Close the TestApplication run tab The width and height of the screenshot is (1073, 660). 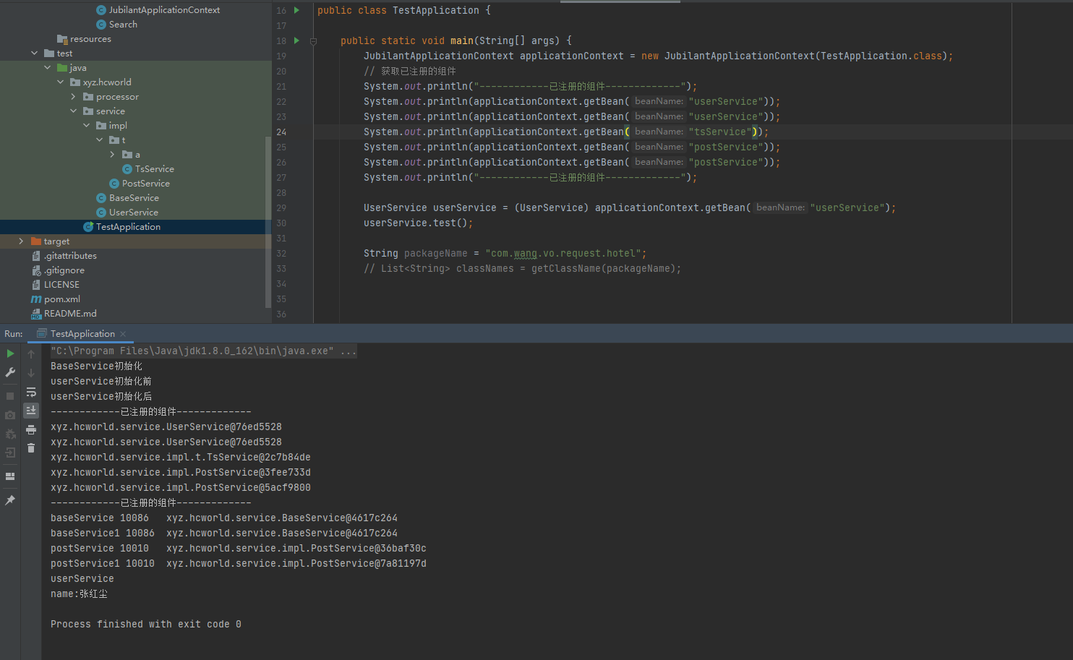[x=124, y=334]
